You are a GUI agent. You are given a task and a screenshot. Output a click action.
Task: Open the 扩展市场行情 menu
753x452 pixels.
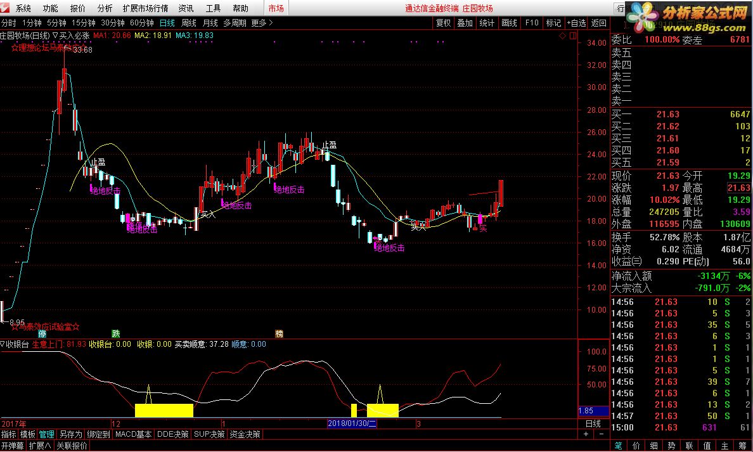pyautogui.click(x=146, y=8)
